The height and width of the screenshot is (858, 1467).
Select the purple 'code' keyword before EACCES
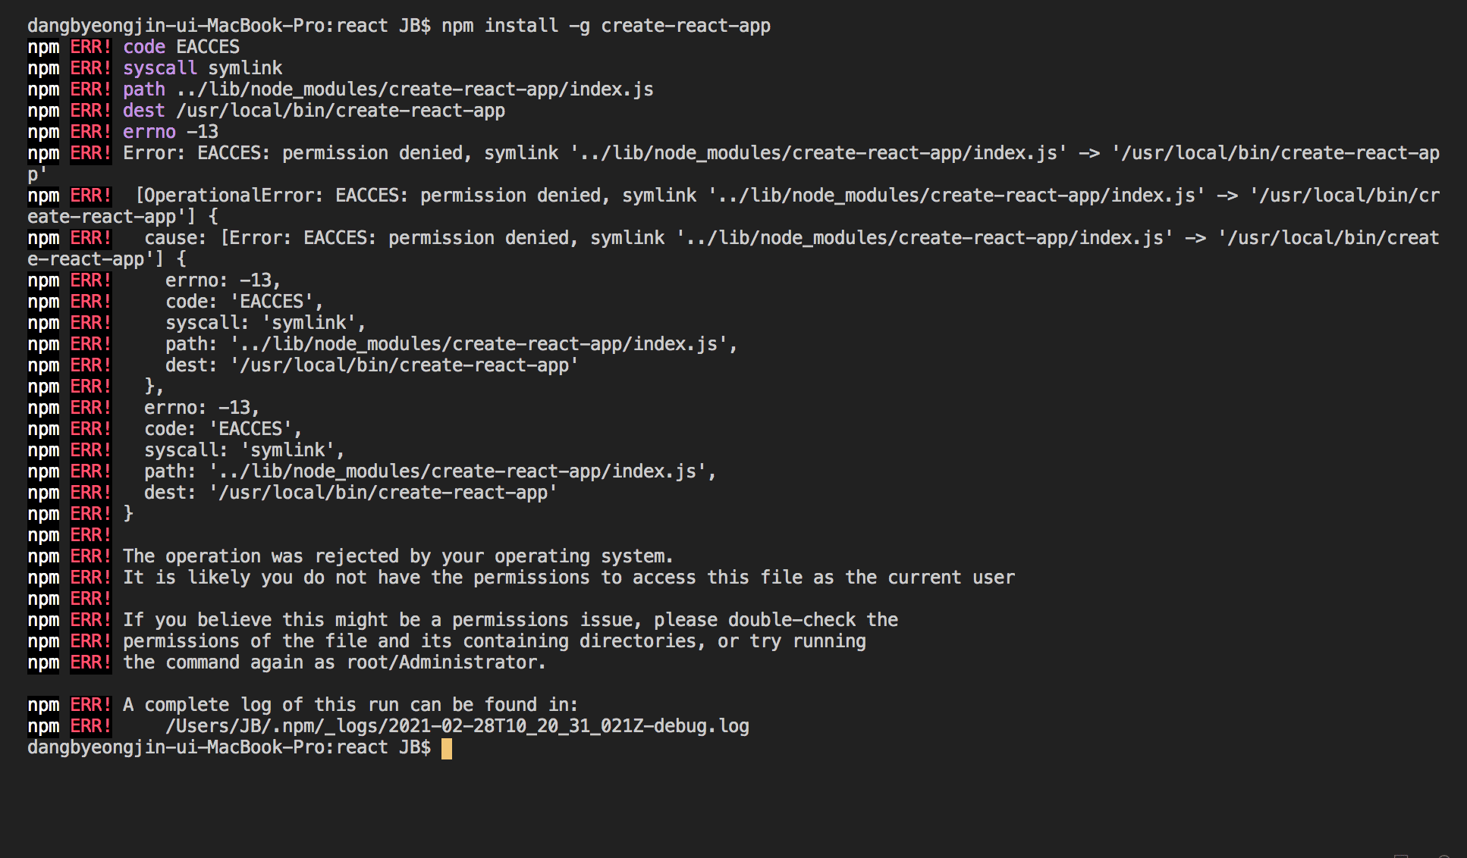[x=144, y=47]
